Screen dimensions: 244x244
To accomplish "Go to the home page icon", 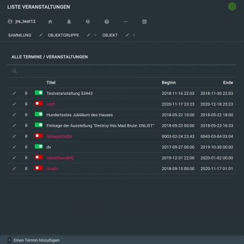I will pos(50,21).
